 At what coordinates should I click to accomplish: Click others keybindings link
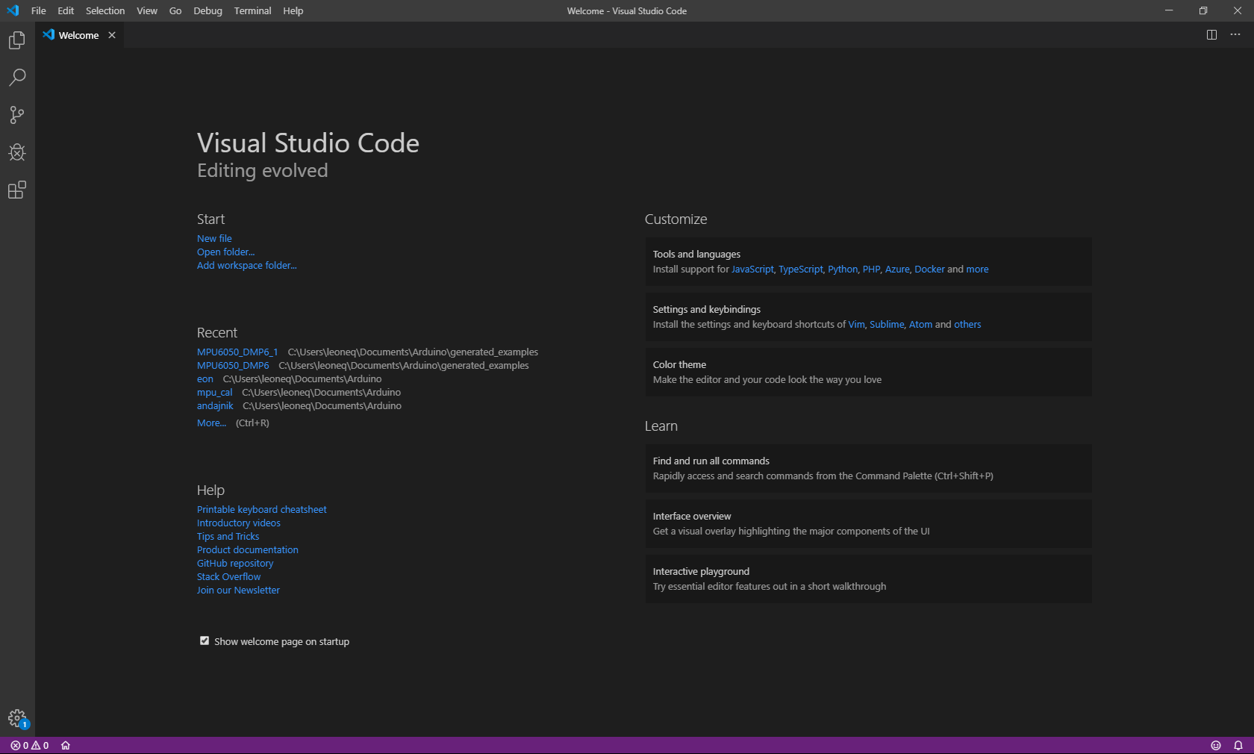coord(967,324)
